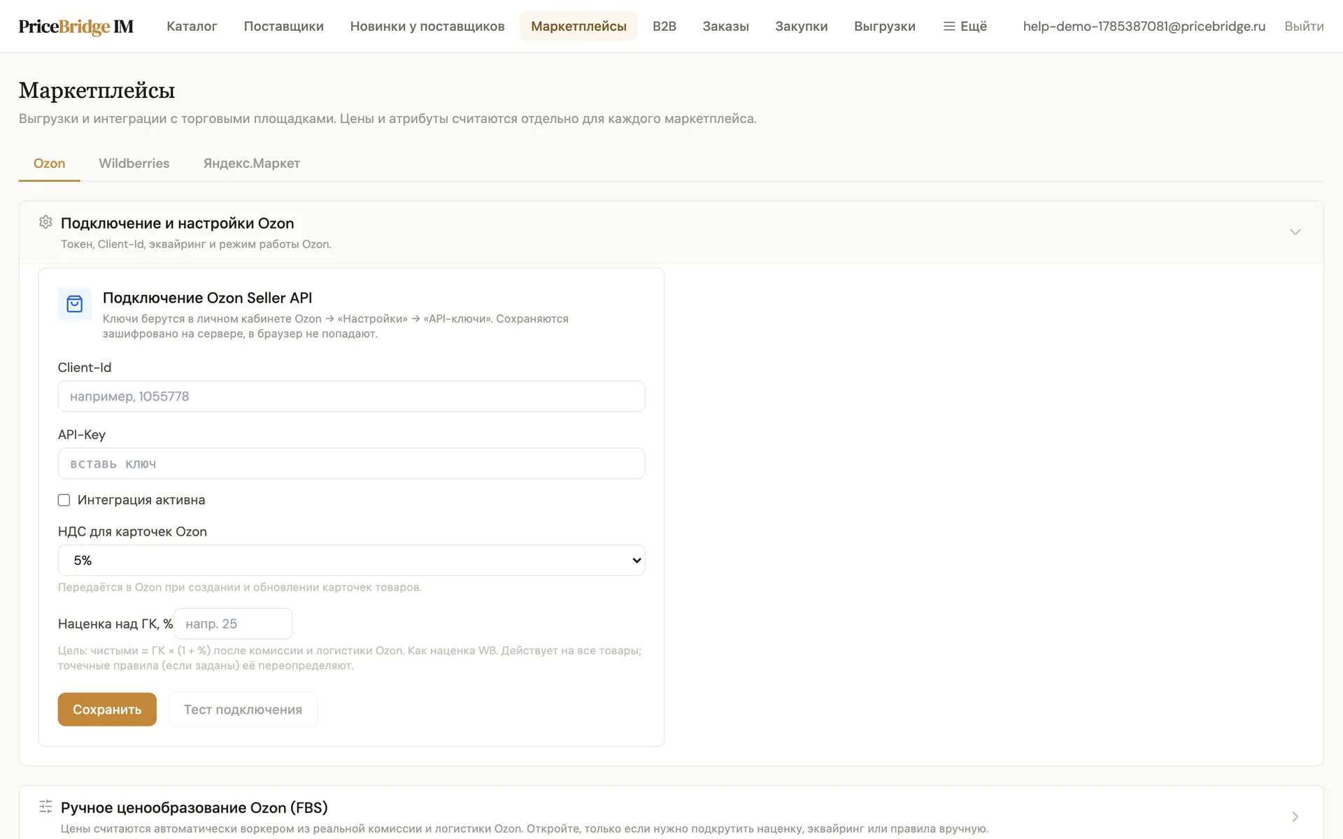
Task: Click the Маркетплейсы page heading
Action: (97, 91)
